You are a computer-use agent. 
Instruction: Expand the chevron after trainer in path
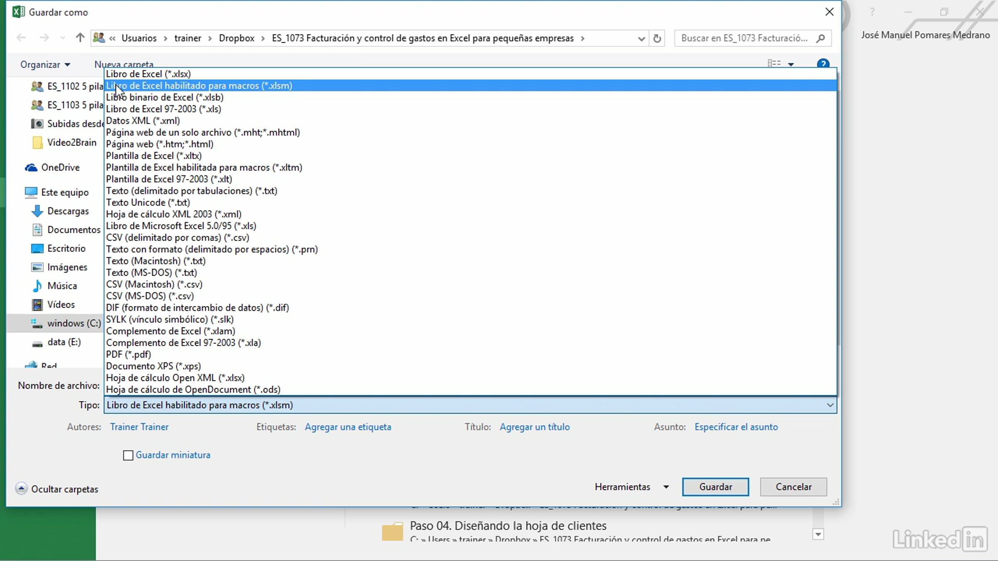tap(210, 39)
